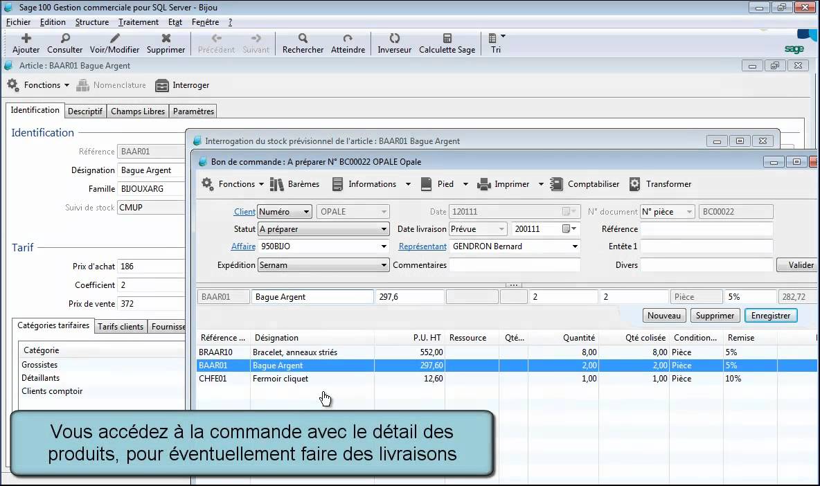Screen dimensions: 820x486
Task: Open Consulter magnifier tool
Action: (65, 38)
